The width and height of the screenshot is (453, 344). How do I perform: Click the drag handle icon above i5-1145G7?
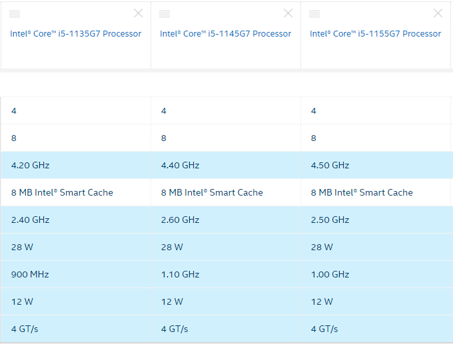(165, 14)
